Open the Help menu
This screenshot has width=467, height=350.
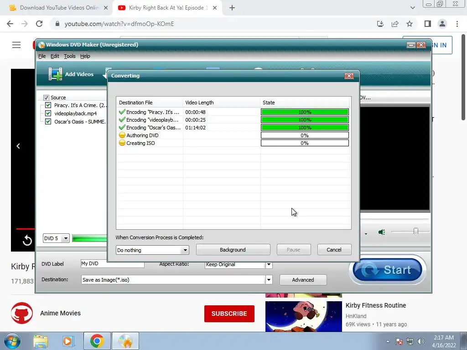tap(85, 56)
